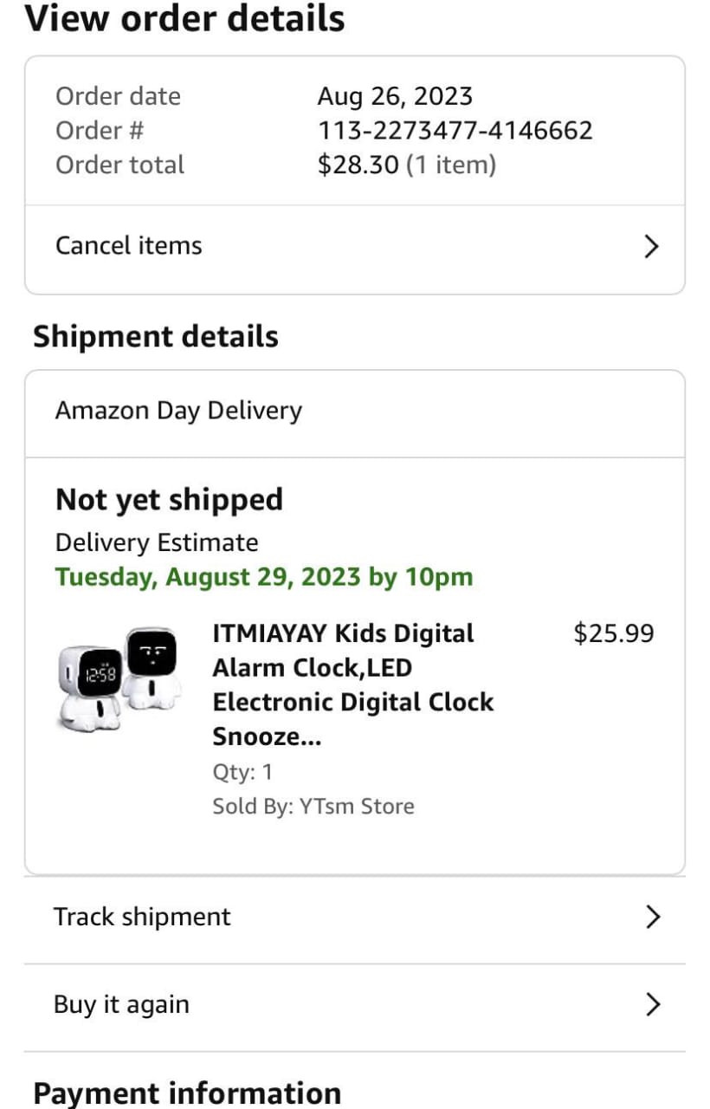
Task: Click the Aug 26, 2023 order date
Action: [395, 96]
